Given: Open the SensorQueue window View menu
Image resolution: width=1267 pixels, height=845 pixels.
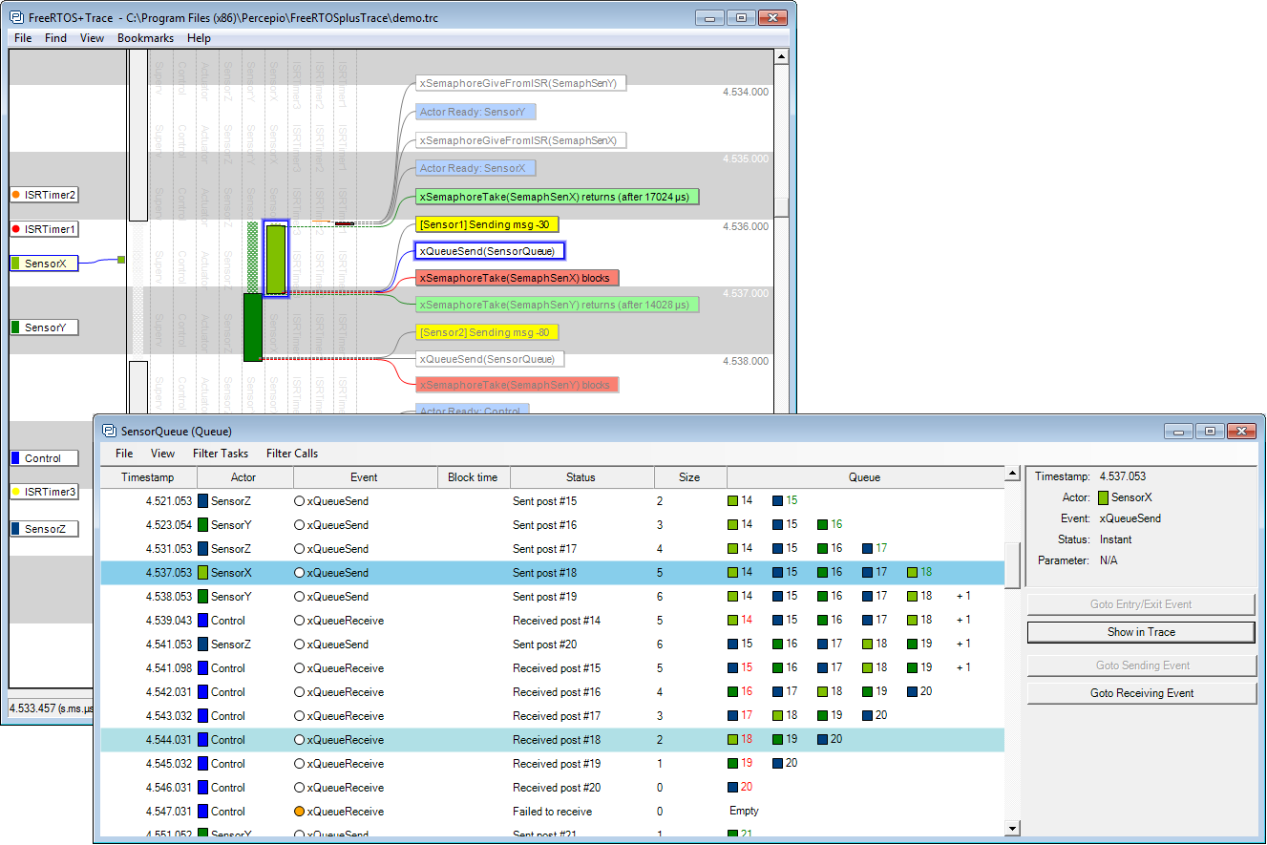Looking at the screenshot, I should click(163, 454).
